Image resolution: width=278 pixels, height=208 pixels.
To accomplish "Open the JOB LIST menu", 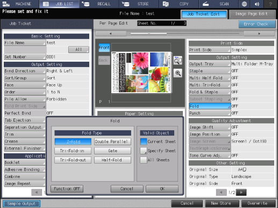I will coord(59,4).
